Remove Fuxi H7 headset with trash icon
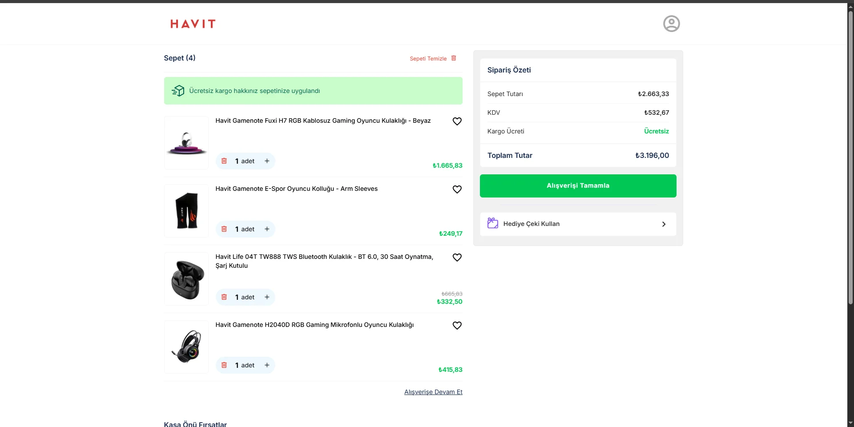This screenshot has width=854, height=427. point(224,161)
